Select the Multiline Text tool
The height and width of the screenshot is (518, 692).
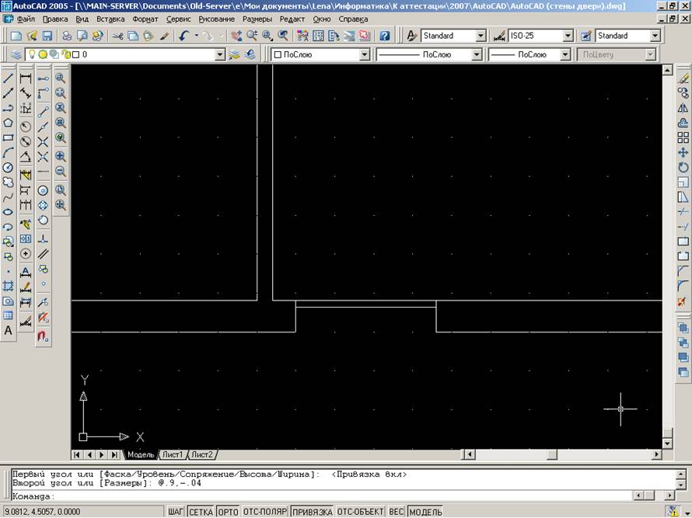click(8, 331)
